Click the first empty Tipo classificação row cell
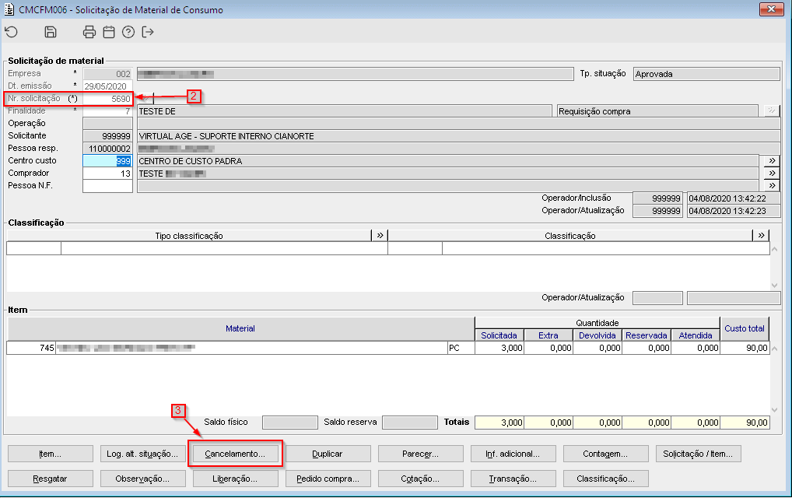The height and width of the screenshot is (498, 792). tap(33, 248)
